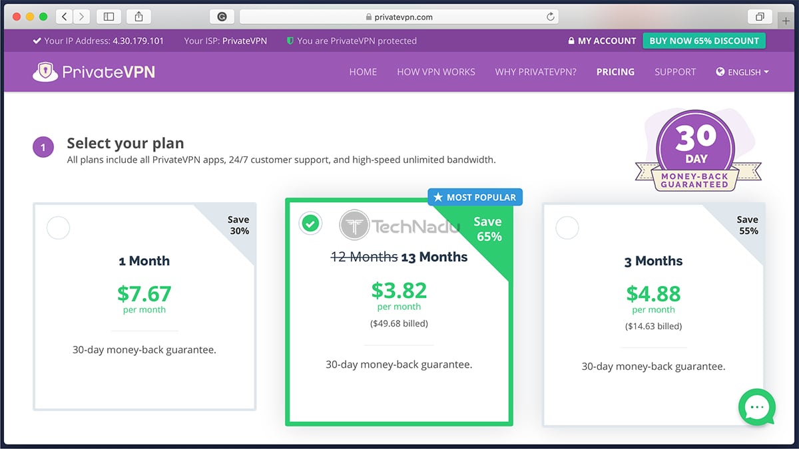Image resolution: width=799 pixels, height=449 pixels.
Task: Open the HOW VPN WORKS menu item
Action: pos(436,72)
